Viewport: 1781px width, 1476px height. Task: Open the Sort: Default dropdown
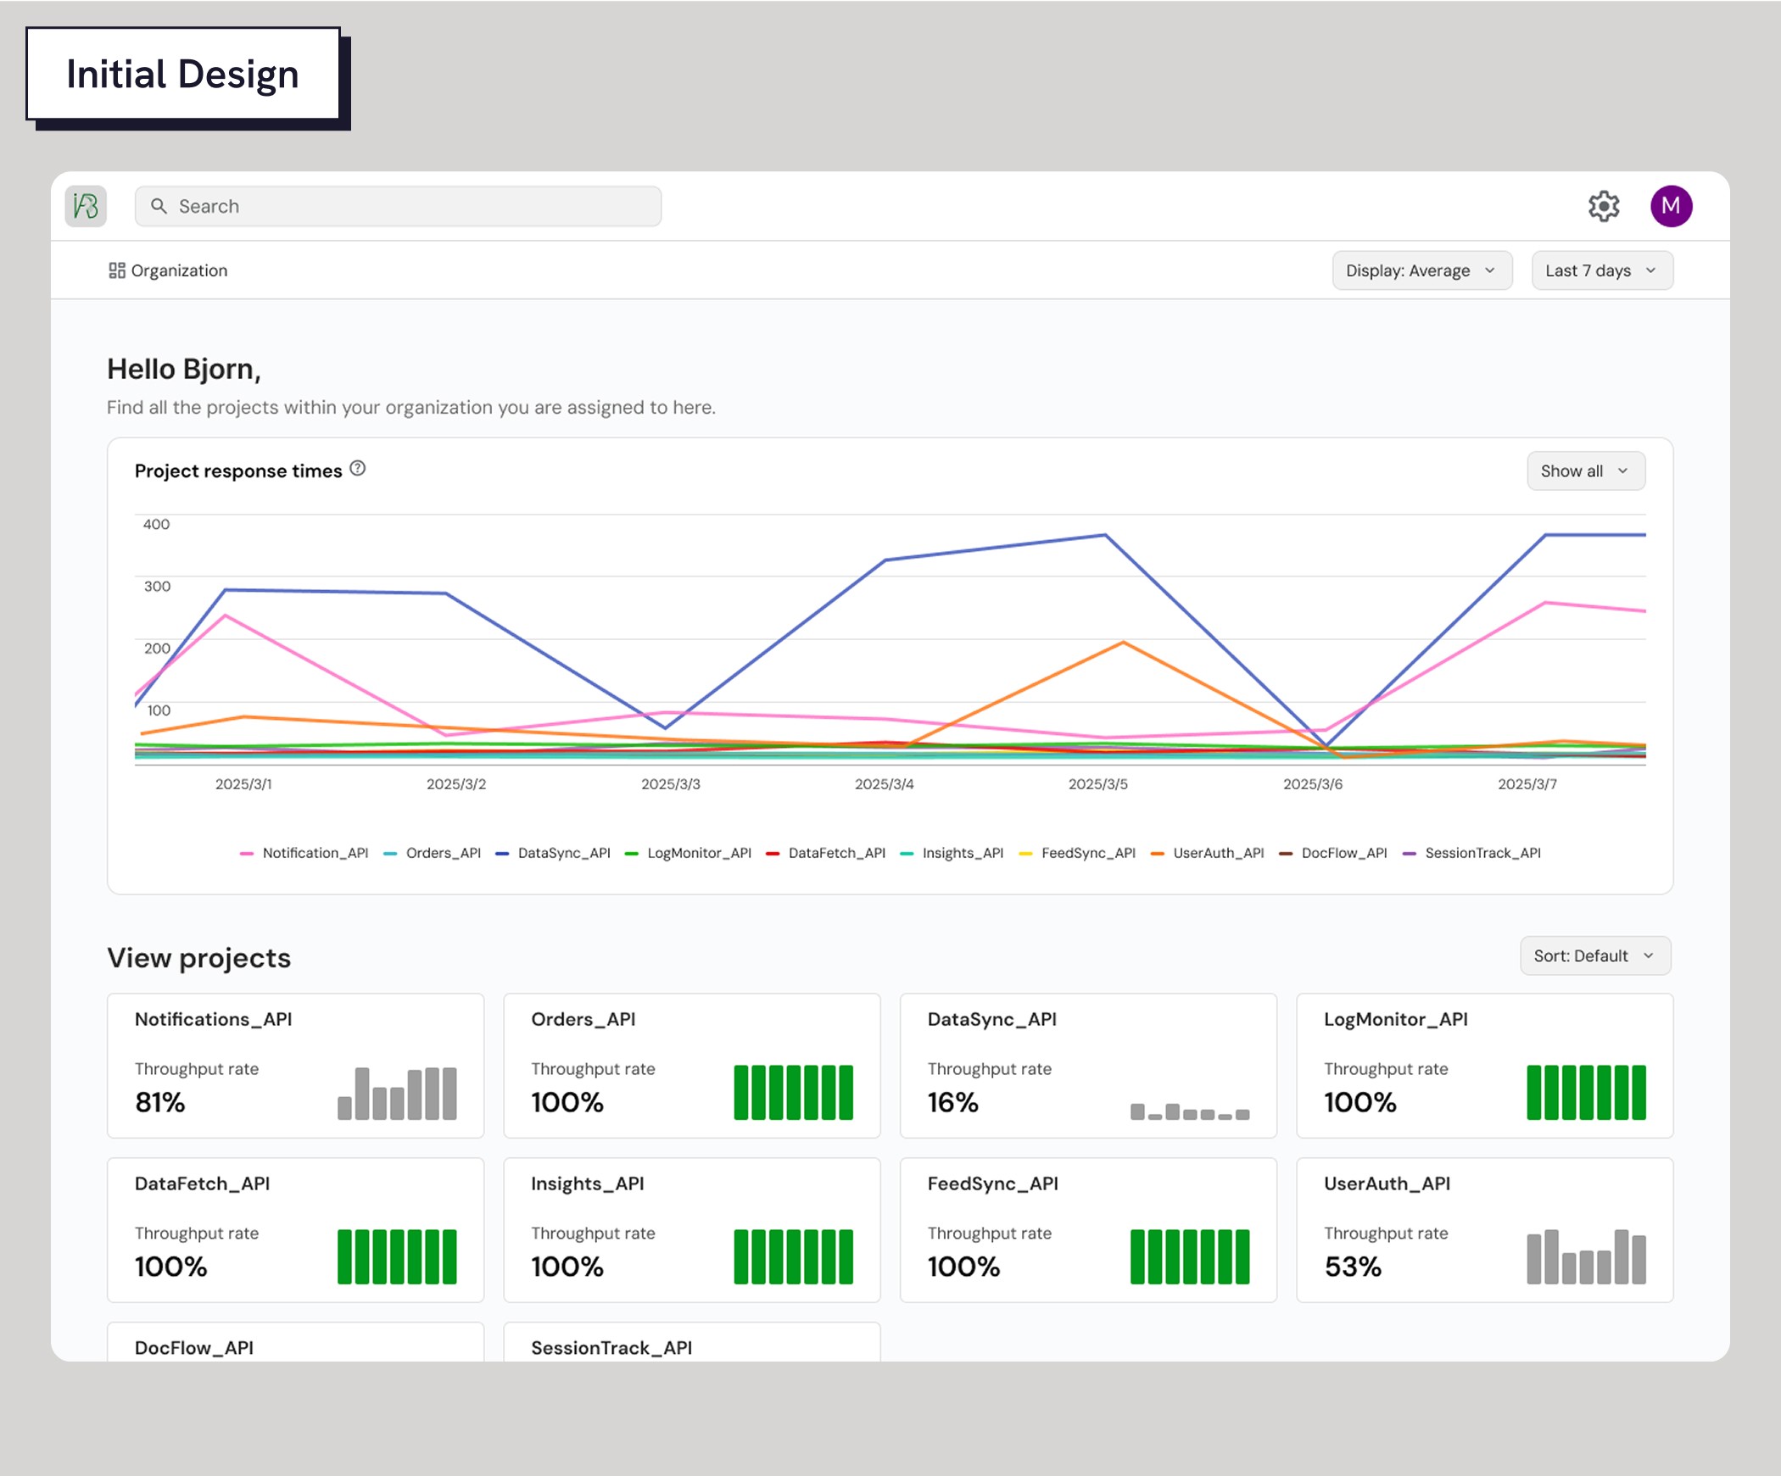(1594, 955)
